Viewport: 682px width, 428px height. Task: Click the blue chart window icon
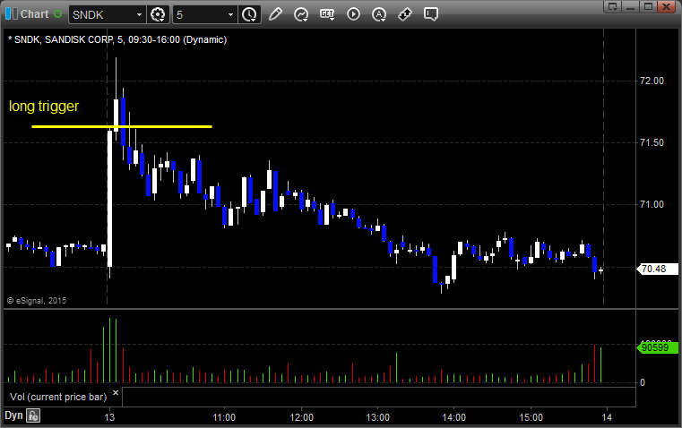[x=12, y=14]
